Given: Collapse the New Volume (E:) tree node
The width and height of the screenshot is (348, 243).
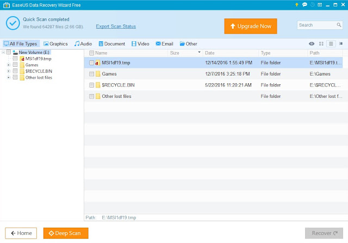Looking at the screenshot, I should (x=3, y=52).
